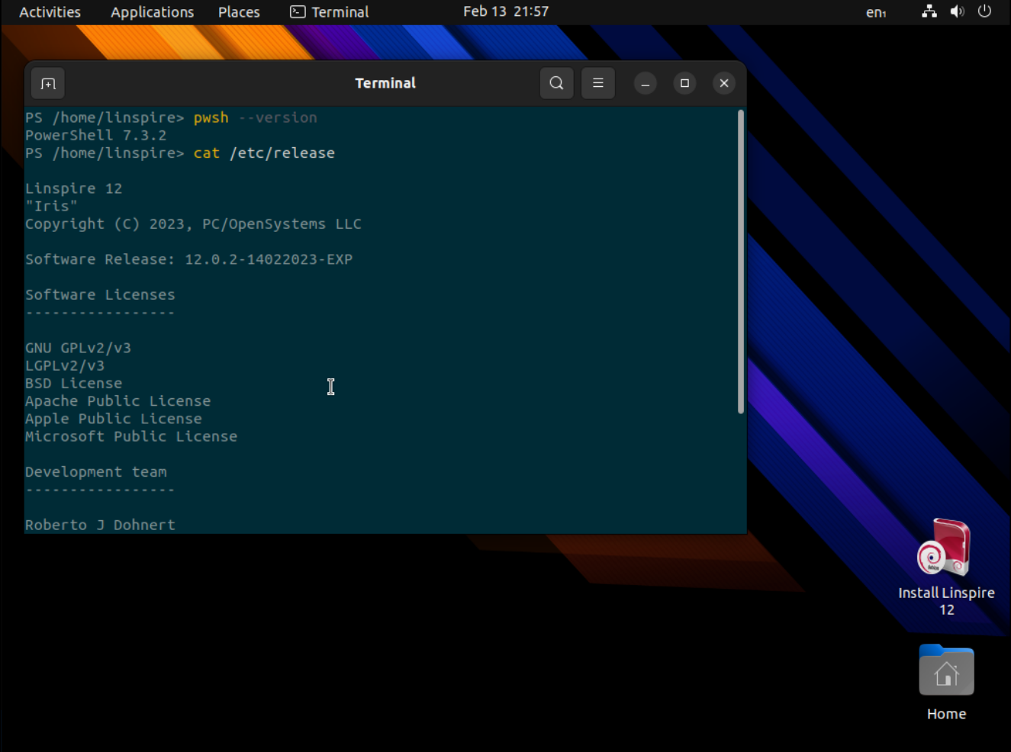Image resolution: width=1011 pixels, height=752 pixels.
Task: Click the 'Linspire 12' line
Action: click(x=74, y=188)
